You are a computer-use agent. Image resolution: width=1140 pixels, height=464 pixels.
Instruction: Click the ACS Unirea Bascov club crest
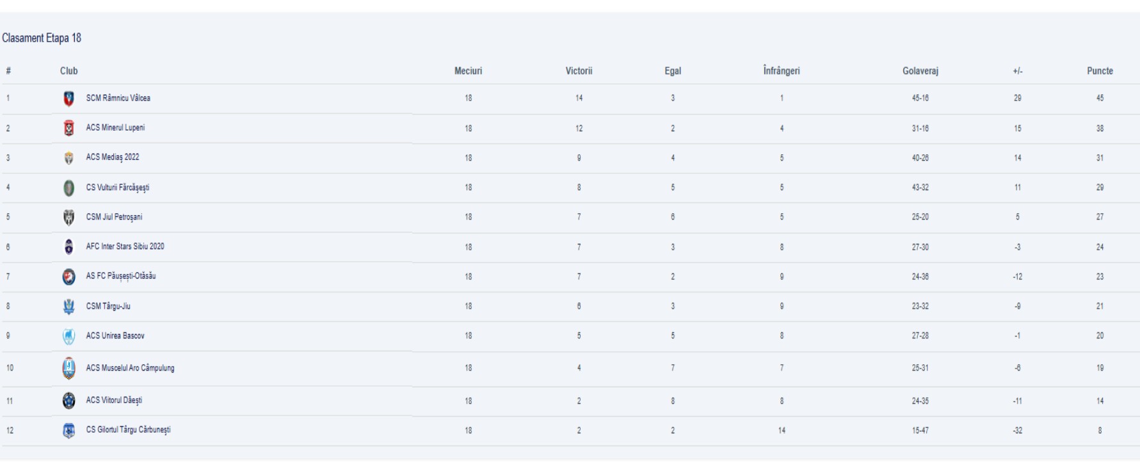click(x=69, y=336)
